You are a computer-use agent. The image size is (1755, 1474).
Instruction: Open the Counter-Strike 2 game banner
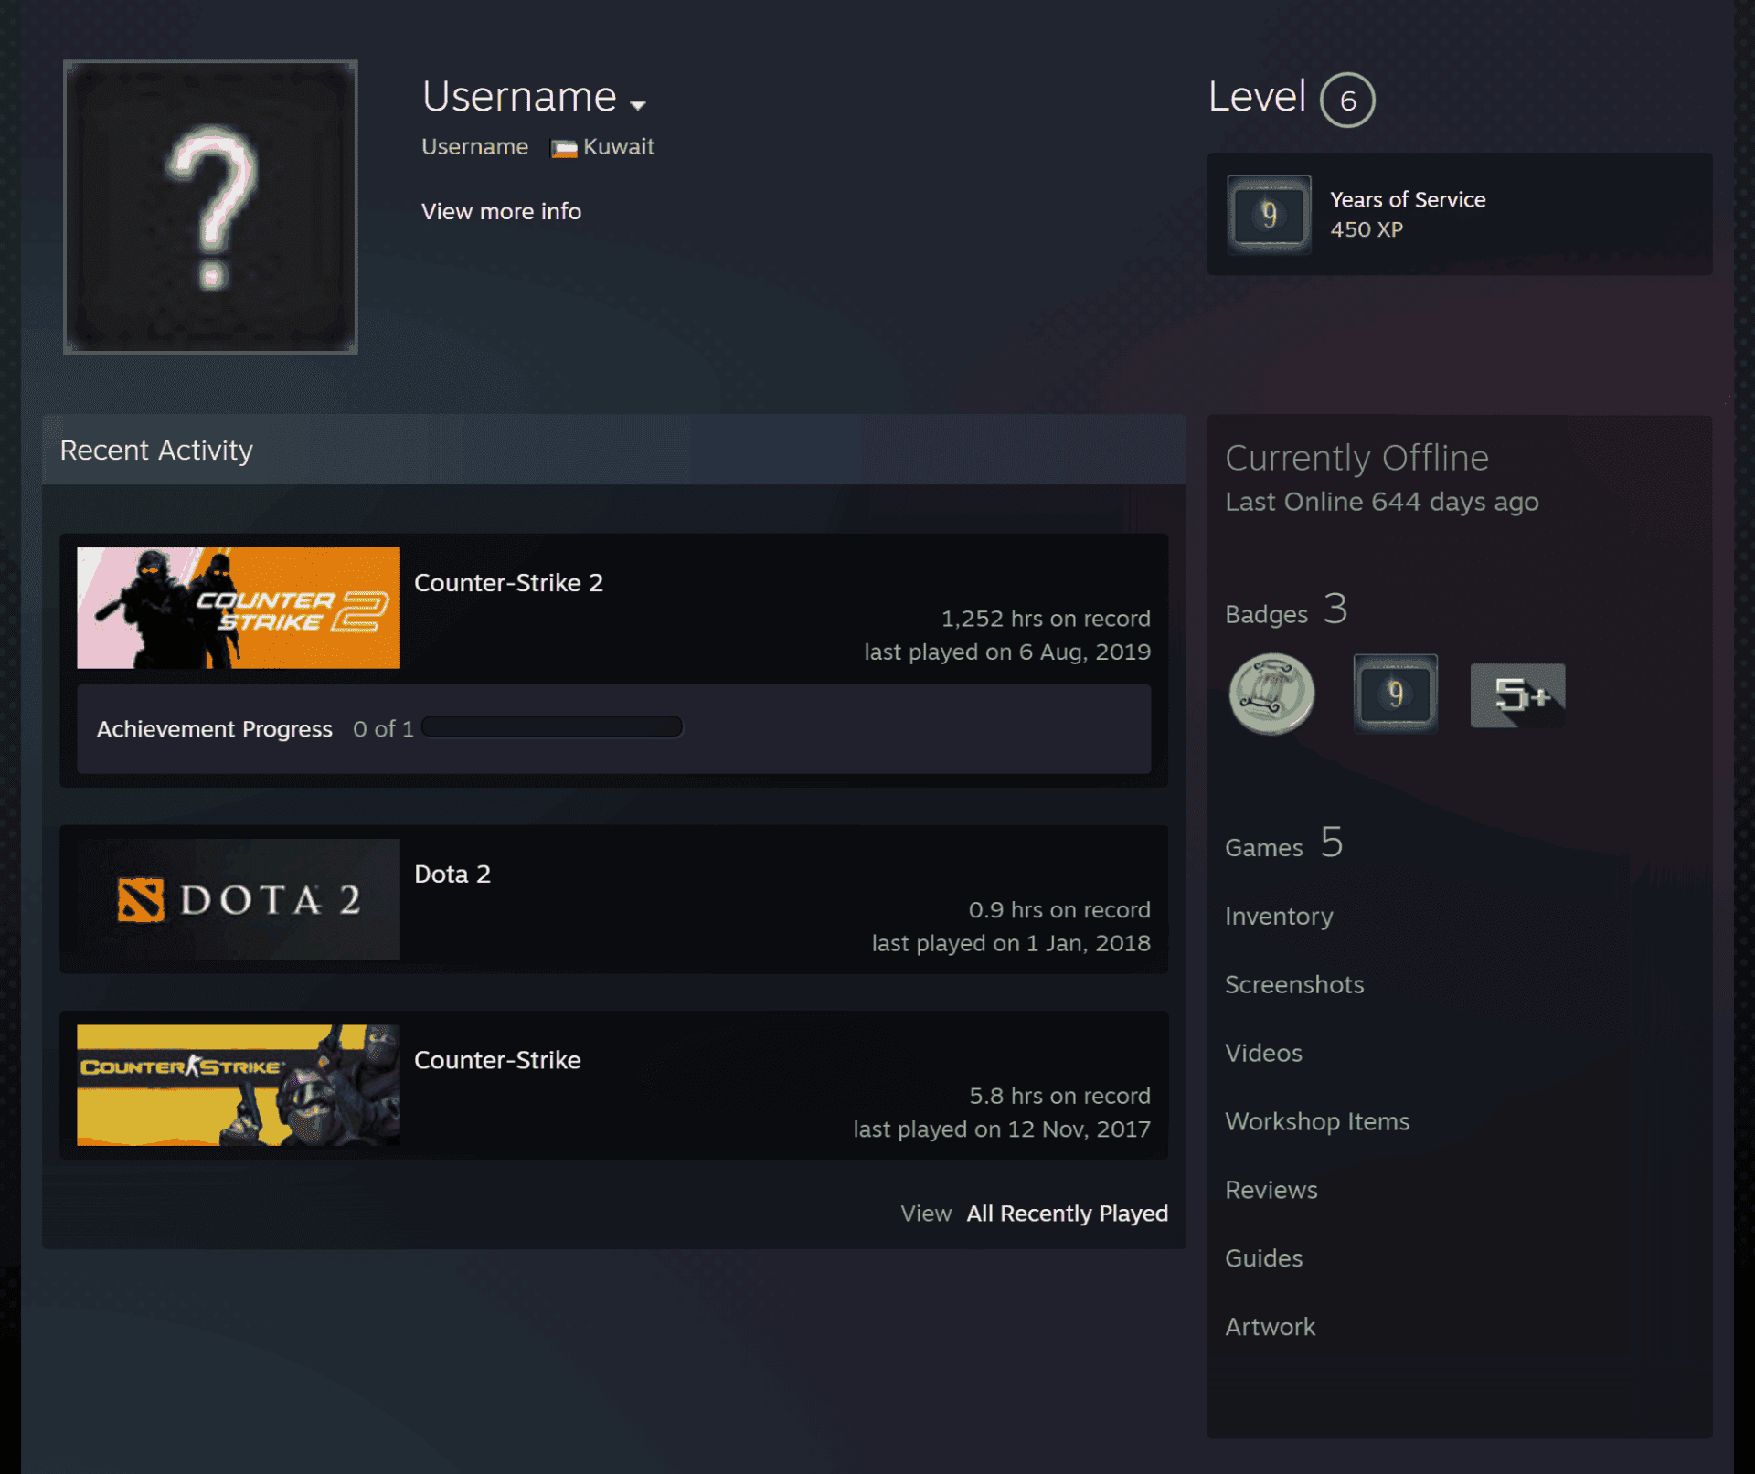(239, 608)
